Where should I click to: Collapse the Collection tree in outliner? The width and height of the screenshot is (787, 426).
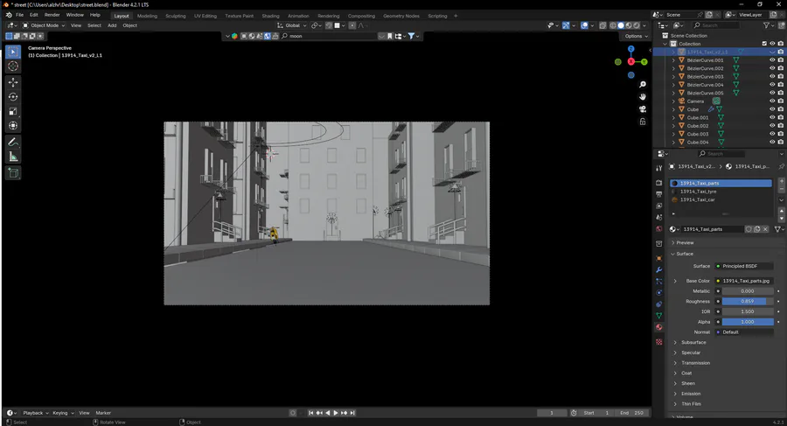click(665, 44)
